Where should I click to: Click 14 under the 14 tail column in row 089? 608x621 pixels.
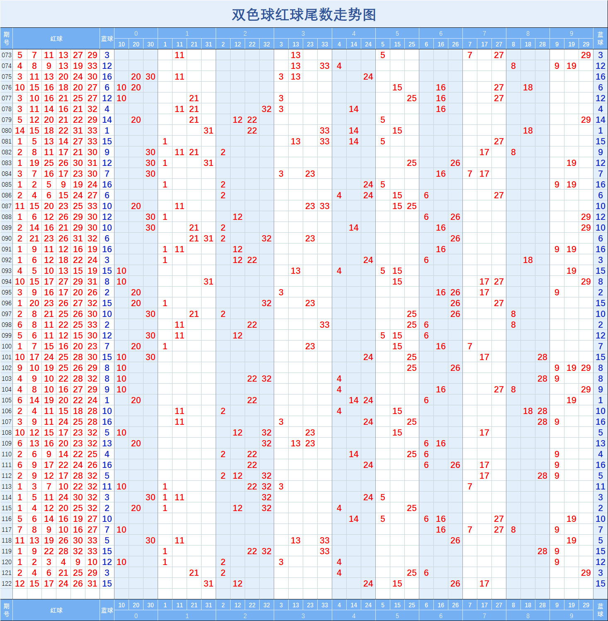click(354, 228)
